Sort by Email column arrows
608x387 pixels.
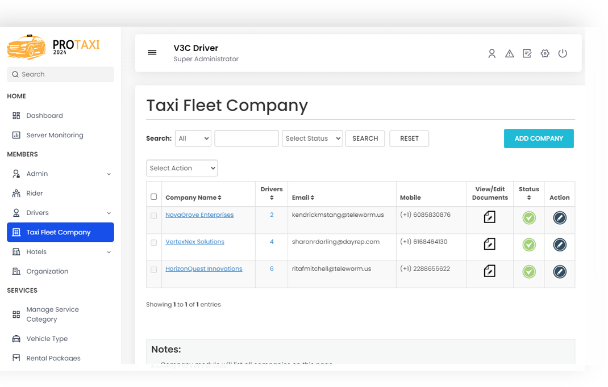coord(312,197)
